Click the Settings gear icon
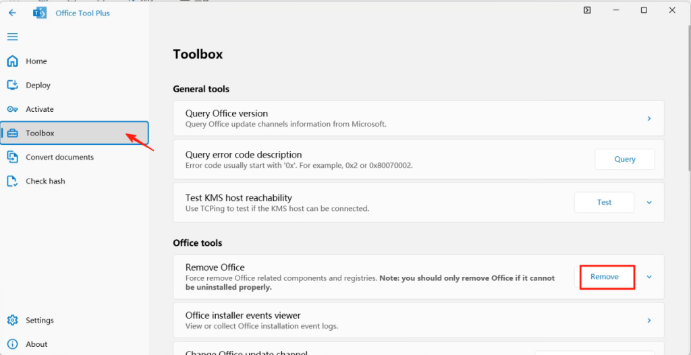Image resolution: width=691 pixels, height=355 pixels. tap(12, 320)
